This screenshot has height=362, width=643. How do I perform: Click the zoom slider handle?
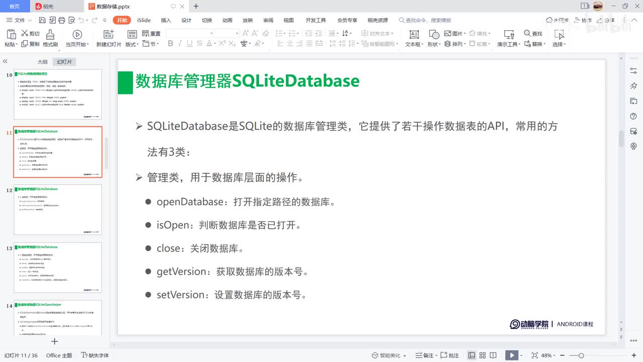coord(581,355)
